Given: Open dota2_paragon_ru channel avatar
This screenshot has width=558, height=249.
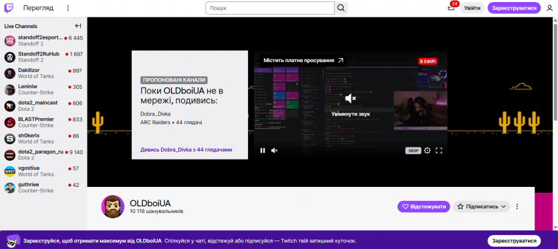Looking at the screenshot, I should pos(9,155).
